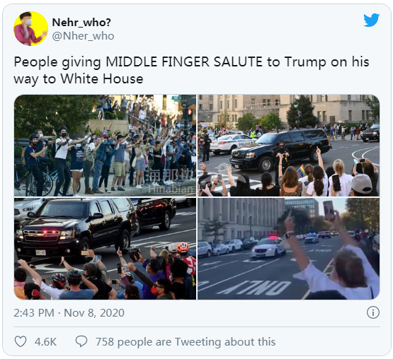Open Nehr_who? profile avatar
Screen dimensions: 393x359
point(31,28)
